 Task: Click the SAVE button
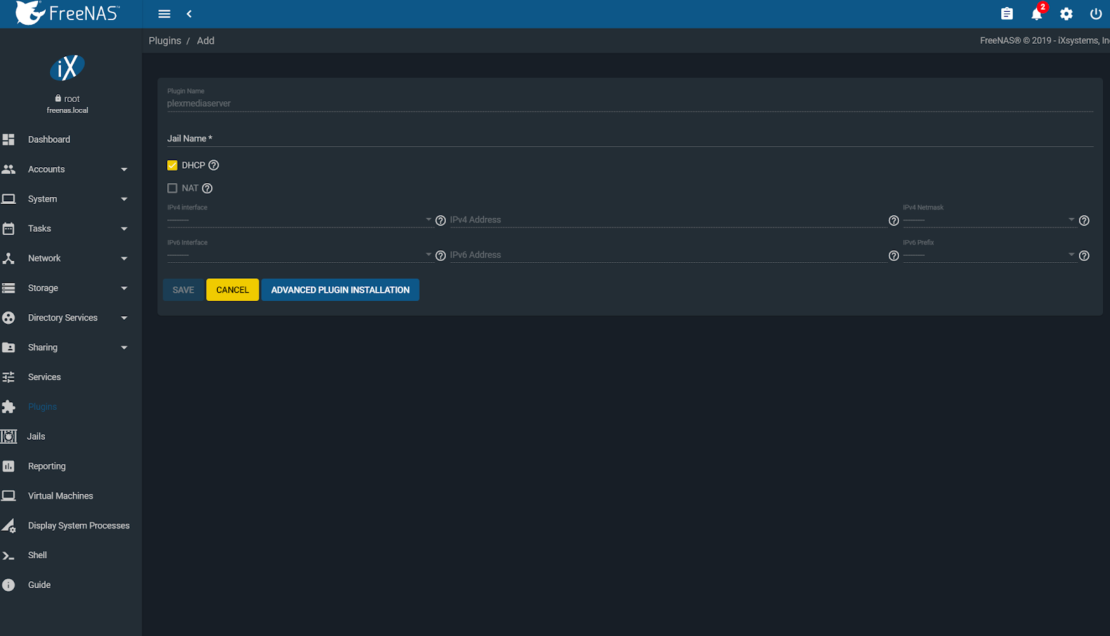point(183,290)
